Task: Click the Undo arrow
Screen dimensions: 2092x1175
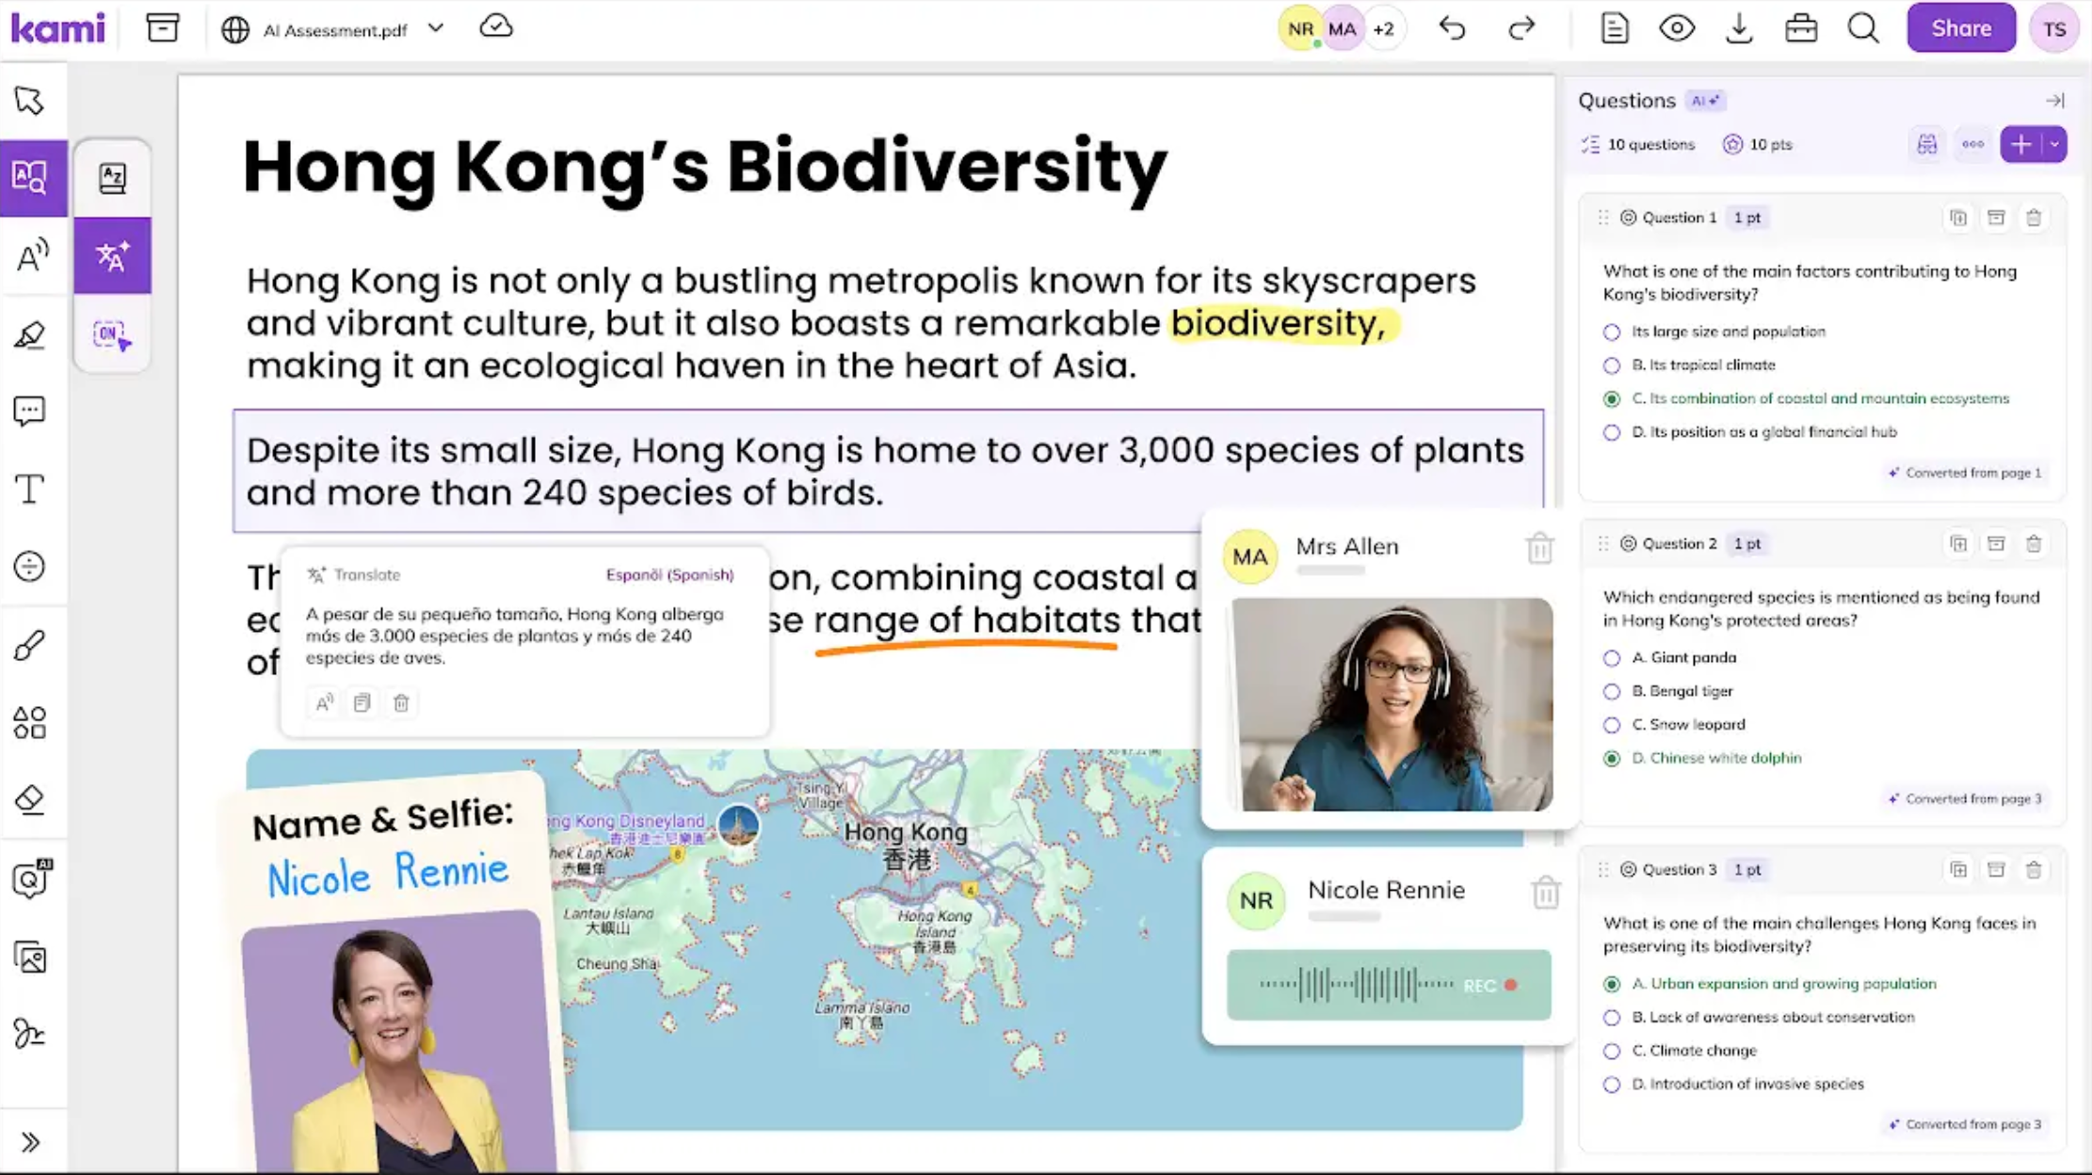Action: (1452, 28)
